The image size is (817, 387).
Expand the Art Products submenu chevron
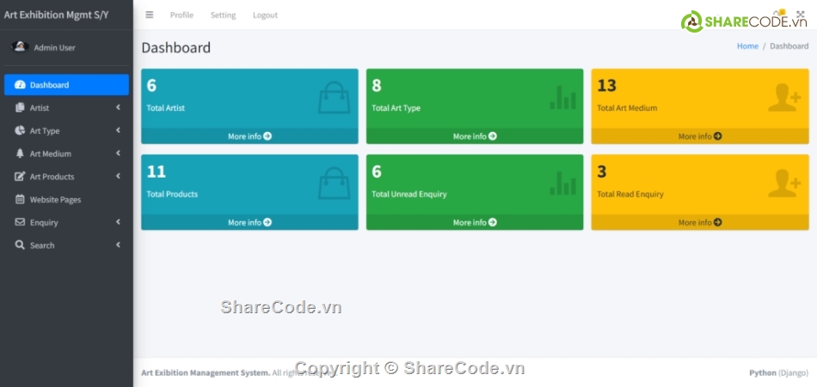tap(119, 176)
